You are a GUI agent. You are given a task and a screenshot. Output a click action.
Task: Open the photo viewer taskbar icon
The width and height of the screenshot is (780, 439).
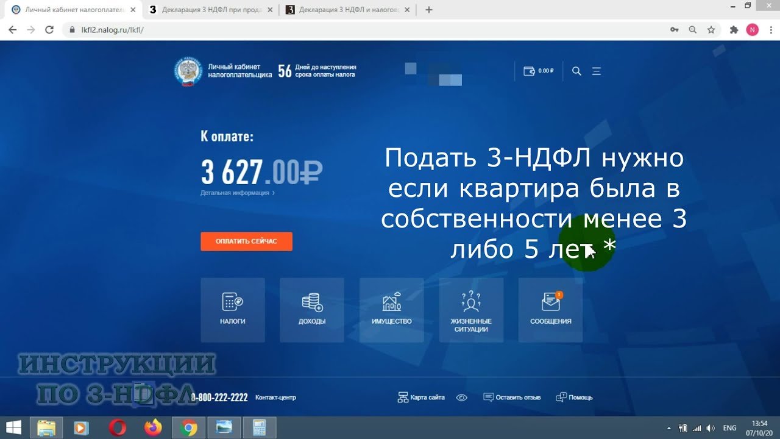[224, 428]
